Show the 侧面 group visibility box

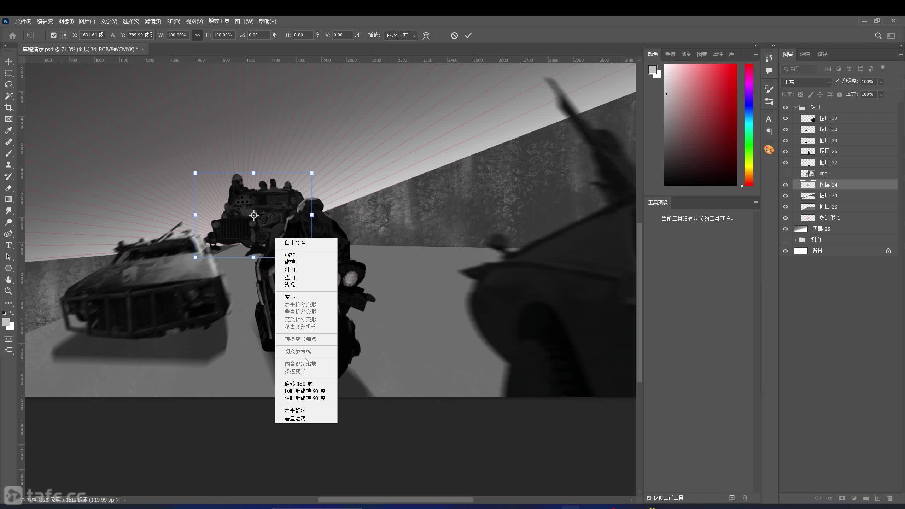pos(786,240)
